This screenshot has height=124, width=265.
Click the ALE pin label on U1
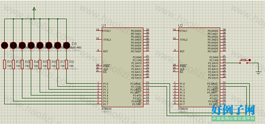(x=105, y=69)
